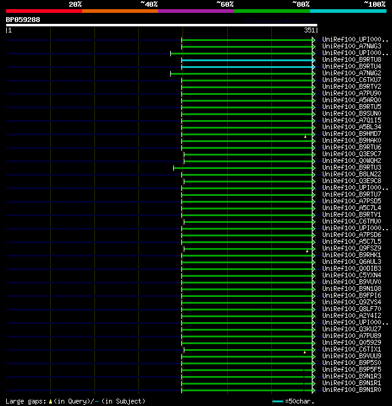Select the UniRef100_B9N1R0 label
This screenshot has height=406, width=392.
point(352,389)
